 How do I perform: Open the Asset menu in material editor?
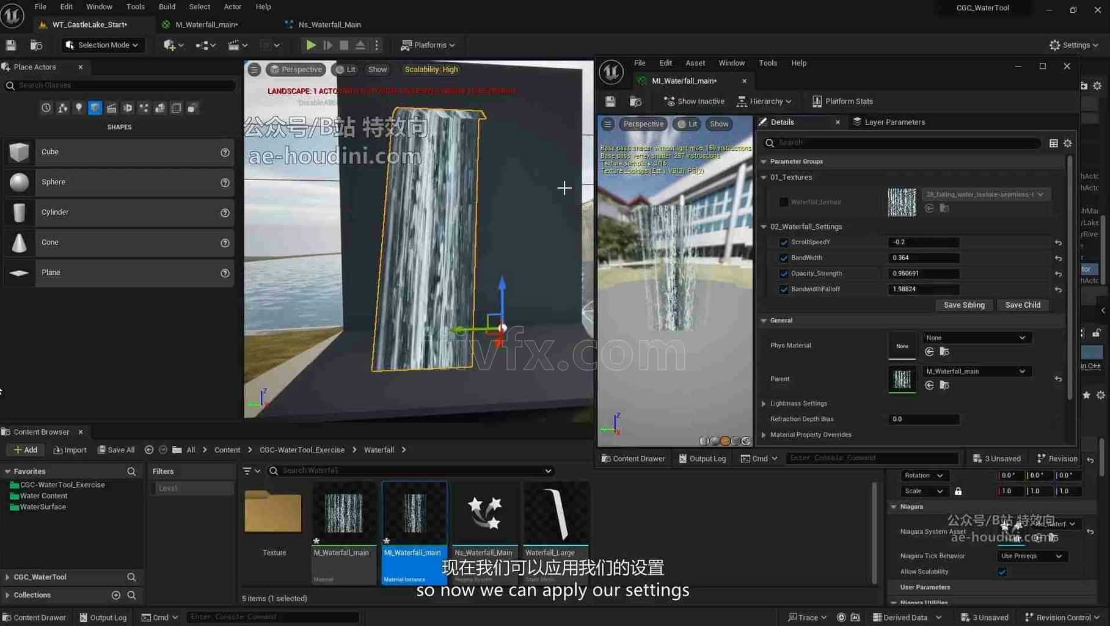click(695, 63)
